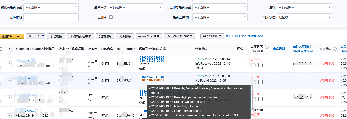Tick the print status box in the 1213仓 row
Viewport: 347px width, 119px height.
coord(261,99)
